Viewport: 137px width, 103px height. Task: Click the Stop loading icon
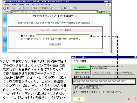pyautogui.click(x=19, y=8)
